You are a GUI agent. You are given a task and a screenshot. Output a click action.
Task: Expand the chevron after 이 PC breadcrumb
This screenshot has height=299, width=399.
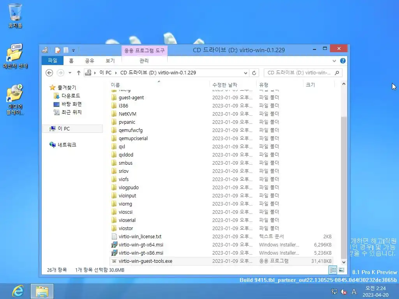[116, 73]
